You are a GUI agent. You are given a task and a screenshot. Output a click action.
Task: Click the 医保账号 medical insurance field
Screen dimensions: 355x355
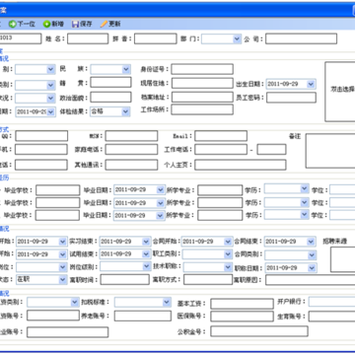tap(242, 317)
